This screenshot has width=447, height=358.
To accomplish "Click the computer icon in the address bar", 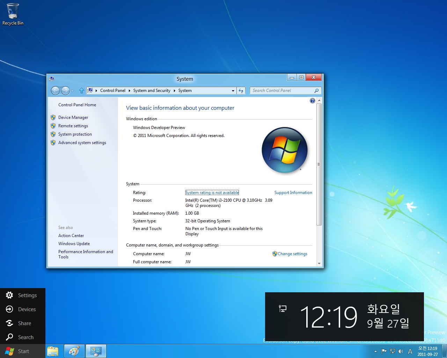I will click(x=90, y=91).
